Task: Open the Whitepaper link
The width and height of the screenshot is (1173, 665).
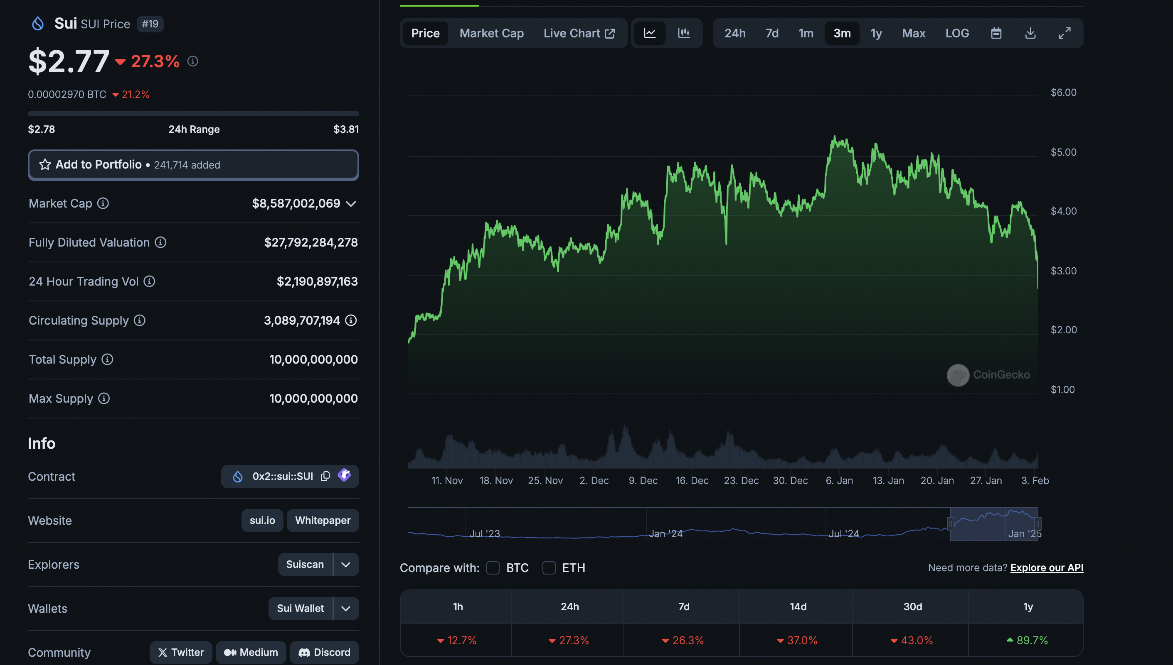Action: click(323, 520)
